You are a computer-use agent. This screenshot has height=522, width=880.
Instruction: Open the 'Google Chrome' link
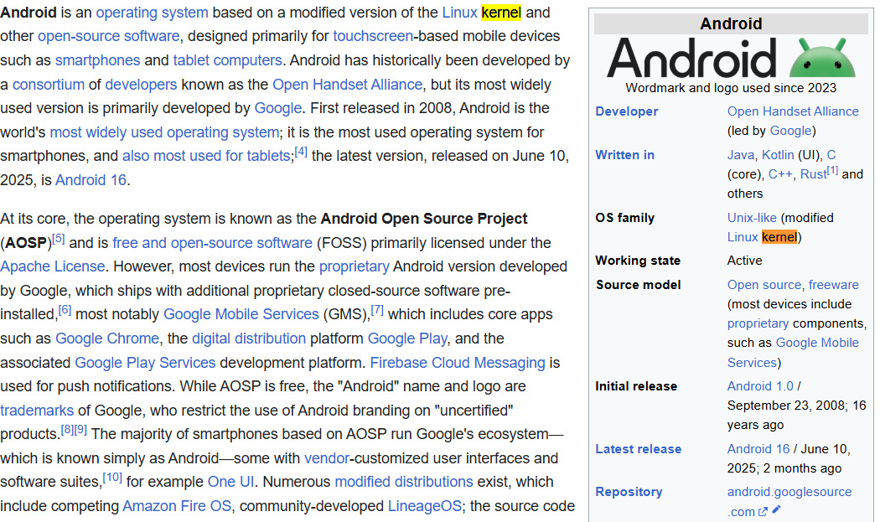point(107,339)
